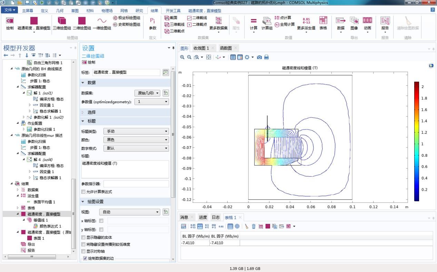Screen dimensions: 437x272
Task: Click the 绘制 plot icon in ribbon
Action: coord(10,23)
